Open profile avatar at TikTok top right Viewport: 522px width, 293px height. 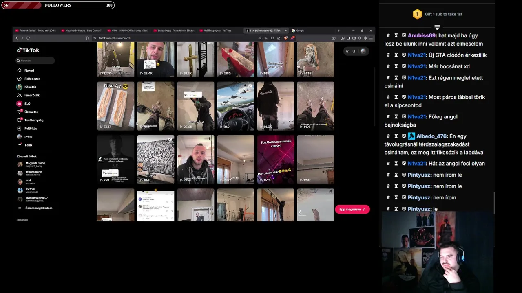(363, 51)
